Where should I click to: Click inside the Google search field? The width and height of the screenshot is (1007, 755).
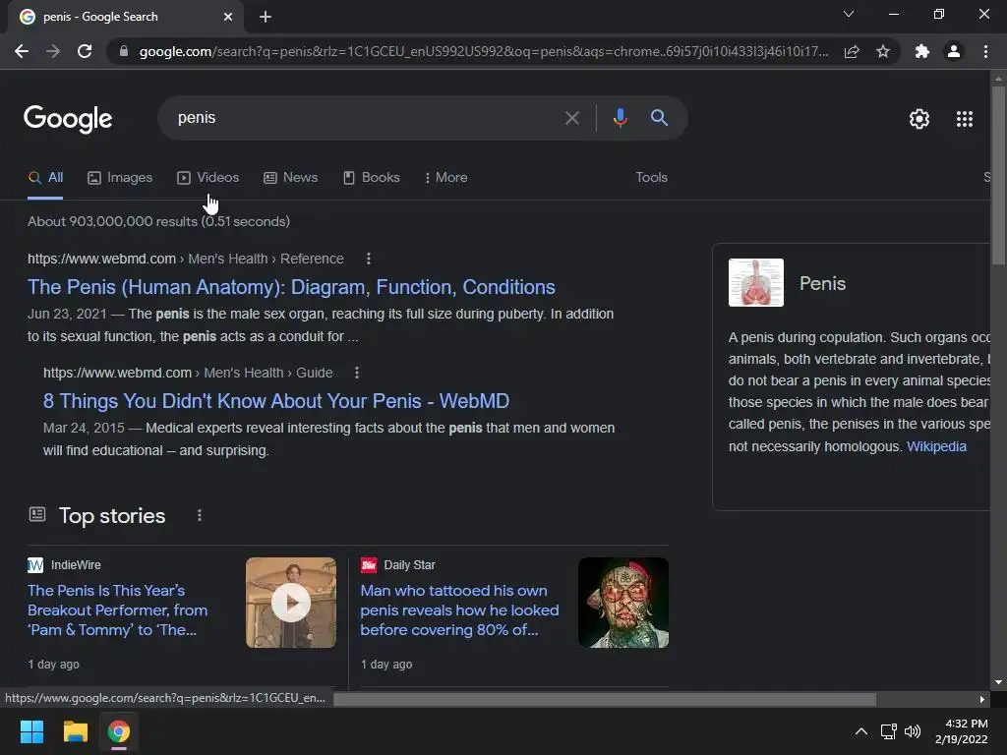(366, 118)
